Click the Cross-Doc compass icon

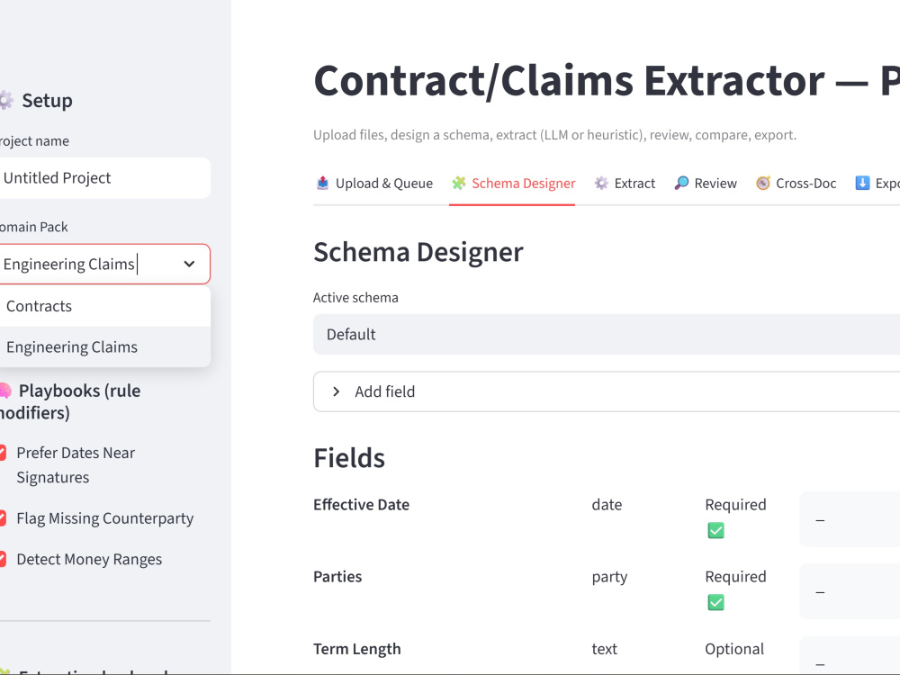(x=763, y=183)
